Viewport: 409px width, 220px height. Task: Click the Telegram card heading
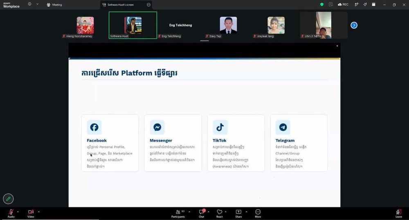click(285, 141)
